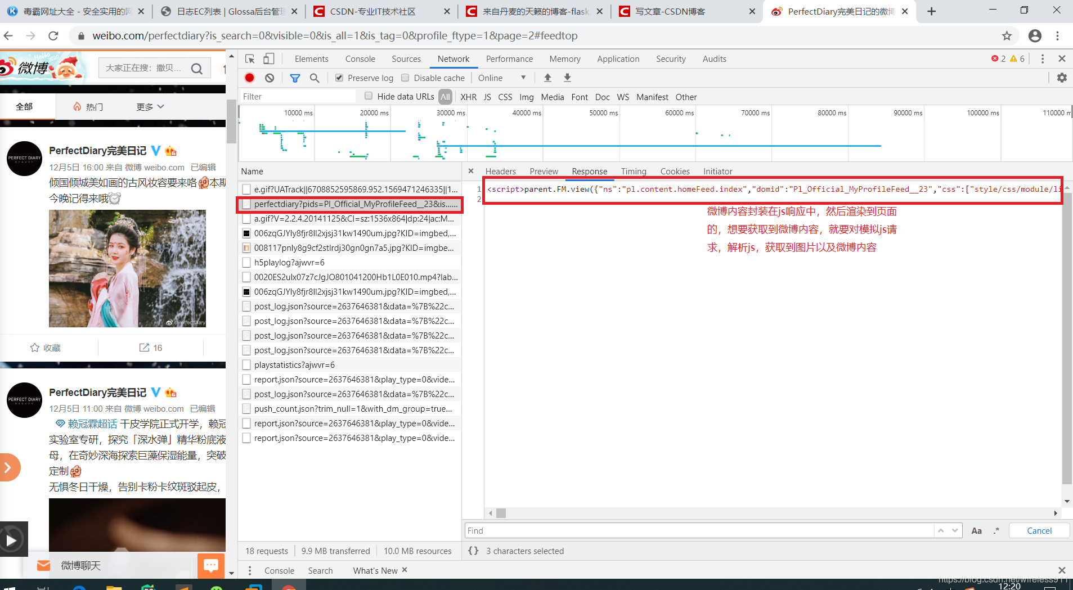Open the Weibo chat bubble button
This screenshot has width=1073, height=590.
[x=211, y=565]
